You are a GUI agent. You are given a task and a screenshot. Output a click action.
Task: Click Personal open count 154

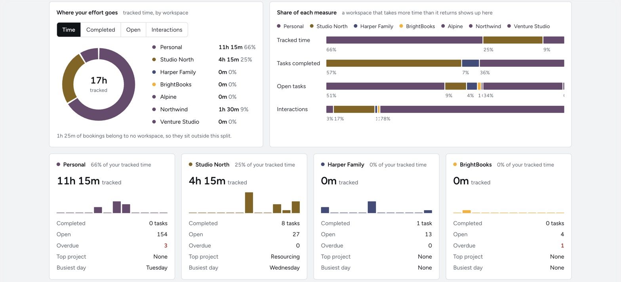coord(162,235)
